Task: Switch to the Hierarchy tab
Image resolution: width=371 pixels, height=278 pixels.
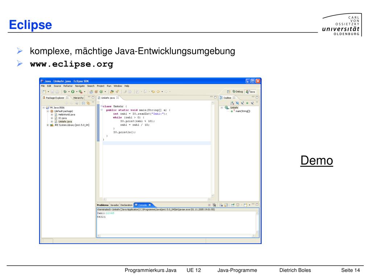Action: [x=78, y=98]
